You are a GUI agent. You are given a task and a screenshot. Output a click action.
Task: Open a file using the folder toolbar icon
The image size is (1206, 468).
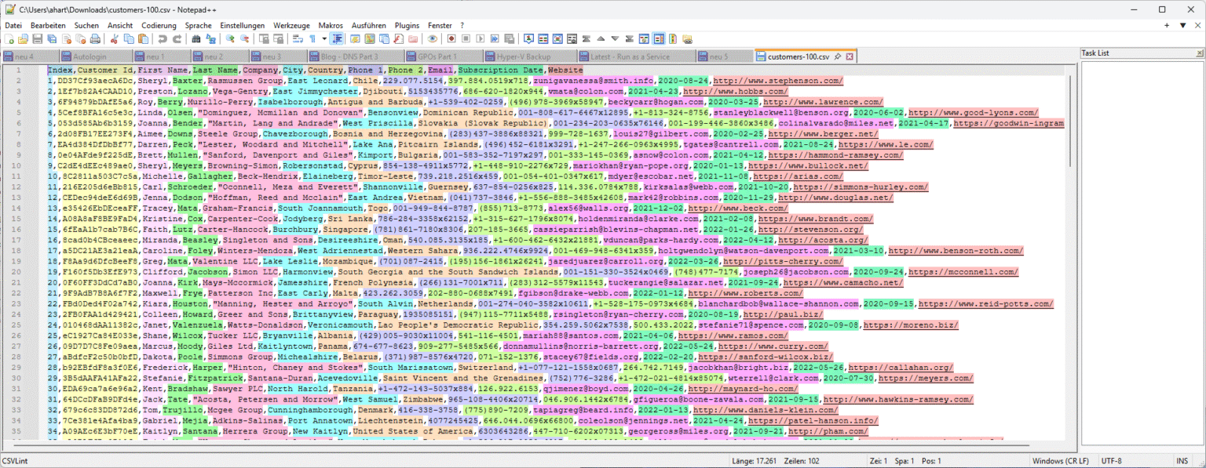click(23, 38)
